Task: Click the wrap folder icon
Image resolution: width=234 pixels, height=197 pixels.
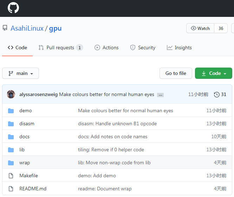Action: tap(11, 163)
